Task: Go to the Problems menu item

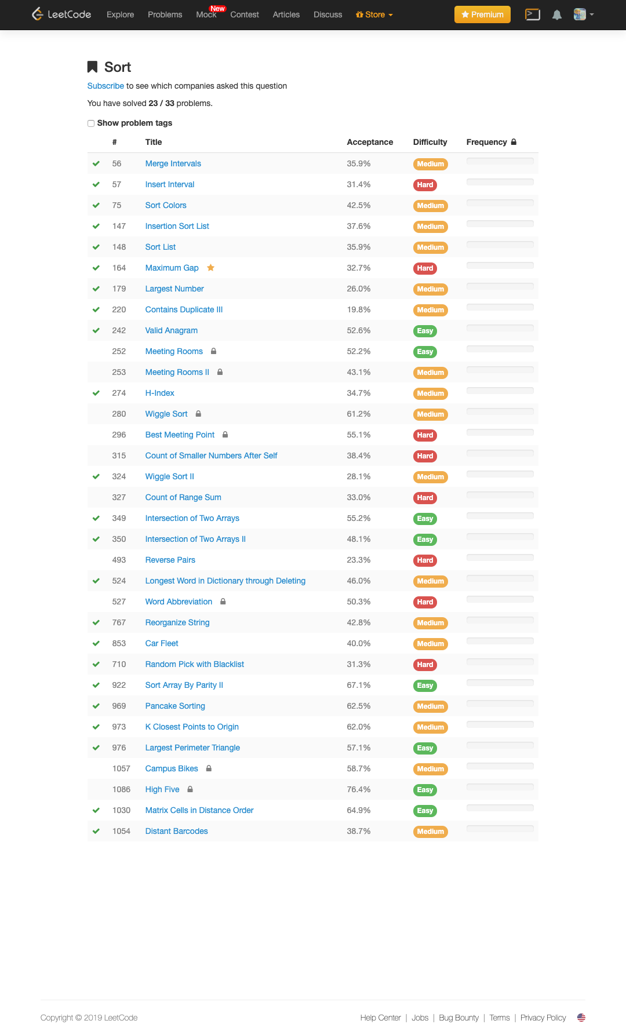Action: (165, 14)
